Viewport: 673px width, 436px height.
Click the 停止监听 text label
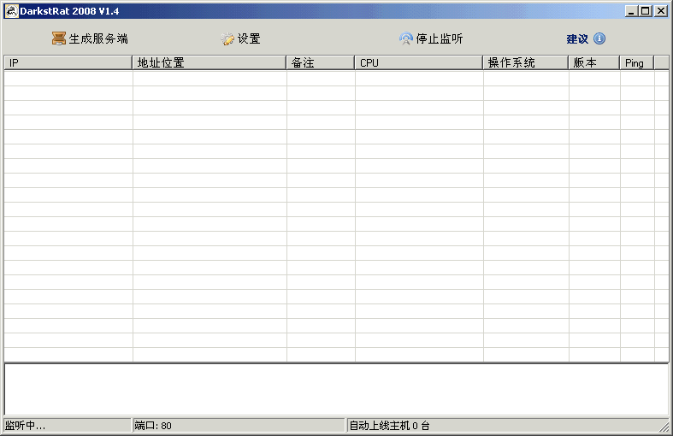pyautogui.click(x=440, y=39)
